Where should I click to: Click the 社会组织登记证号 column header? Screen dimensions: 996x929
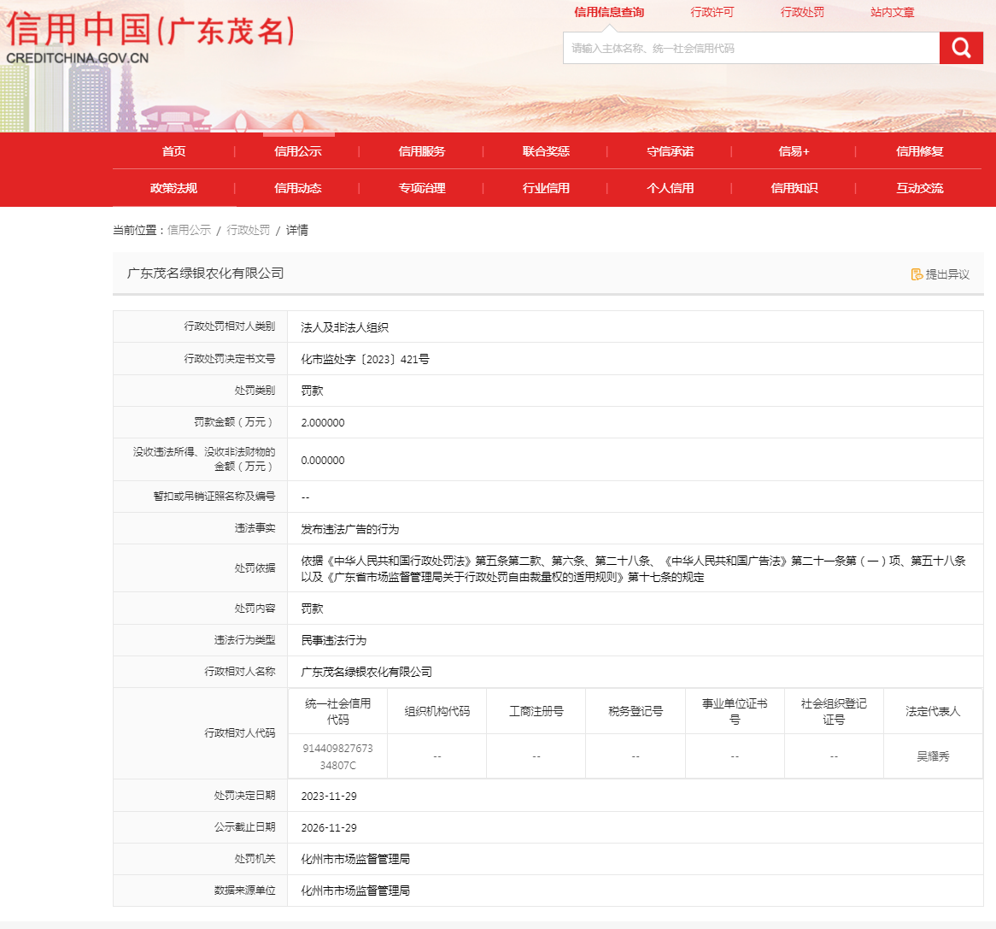(834, 712)
